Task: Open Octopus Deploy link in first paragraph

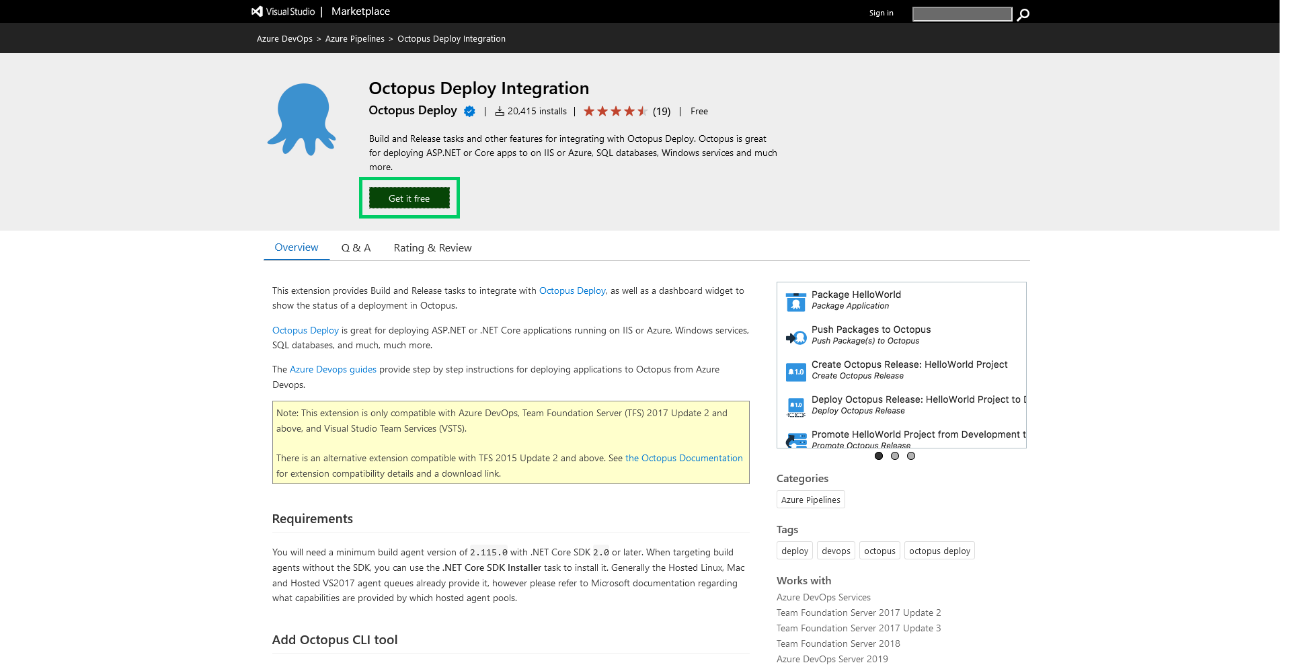Action: click(x=572, y=291)
